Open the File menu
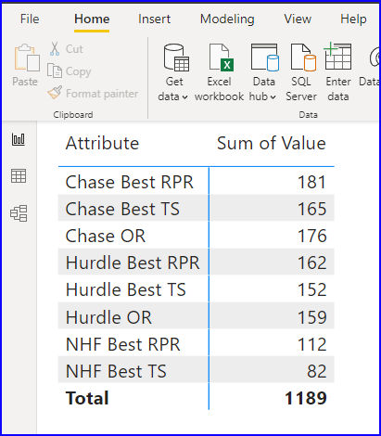Image resolution: width=381 pixels, height=436 pixels. [x=30, y=19]
